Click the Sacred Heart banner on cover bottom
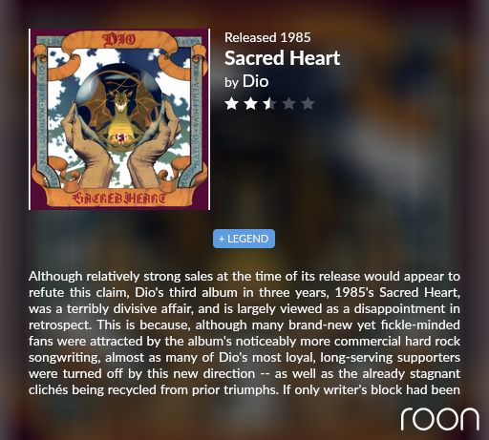The width and height of the screenshot is (489, 440). click(x=119, y=199)
